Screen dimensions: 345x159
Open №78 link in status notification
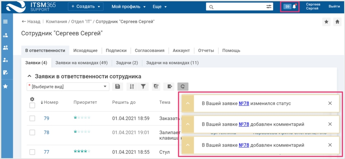[x=244, y=103]
